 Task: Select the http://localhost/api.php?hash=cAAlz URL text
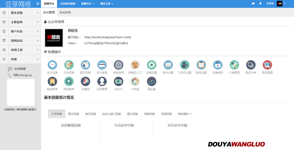[x=108, y=37]
